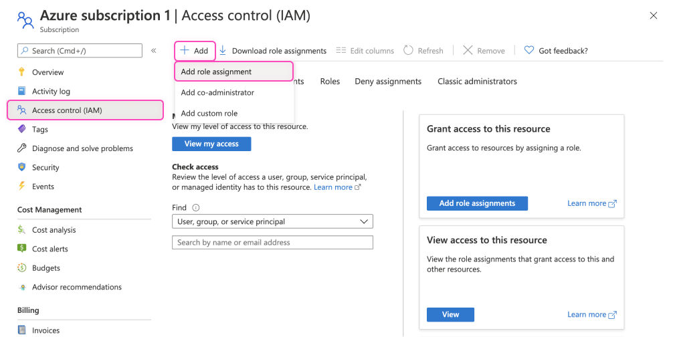The width and height of the screenshot is (675, 337).
Task: Select Add role assignment menu entry
Action: click(x=216, y=72)
